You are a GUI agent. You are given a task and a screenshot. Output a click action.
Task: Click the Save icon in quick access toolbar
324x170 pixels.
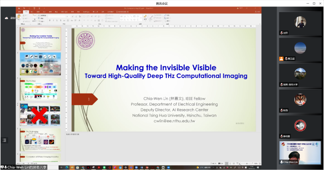coord(19,8)
